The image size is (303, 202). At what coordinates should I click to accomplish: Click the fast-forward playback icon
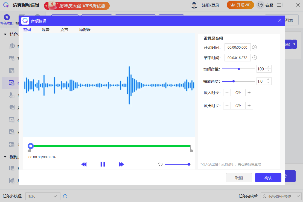(121, 164)
